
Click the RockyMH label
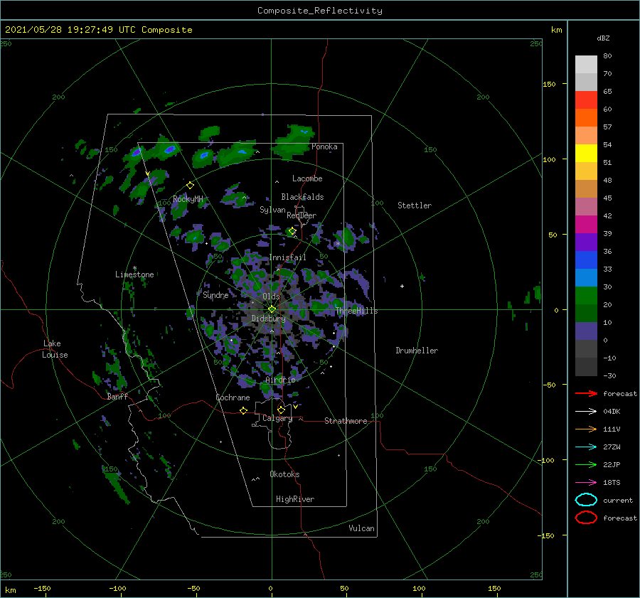[x=188, y=199]
